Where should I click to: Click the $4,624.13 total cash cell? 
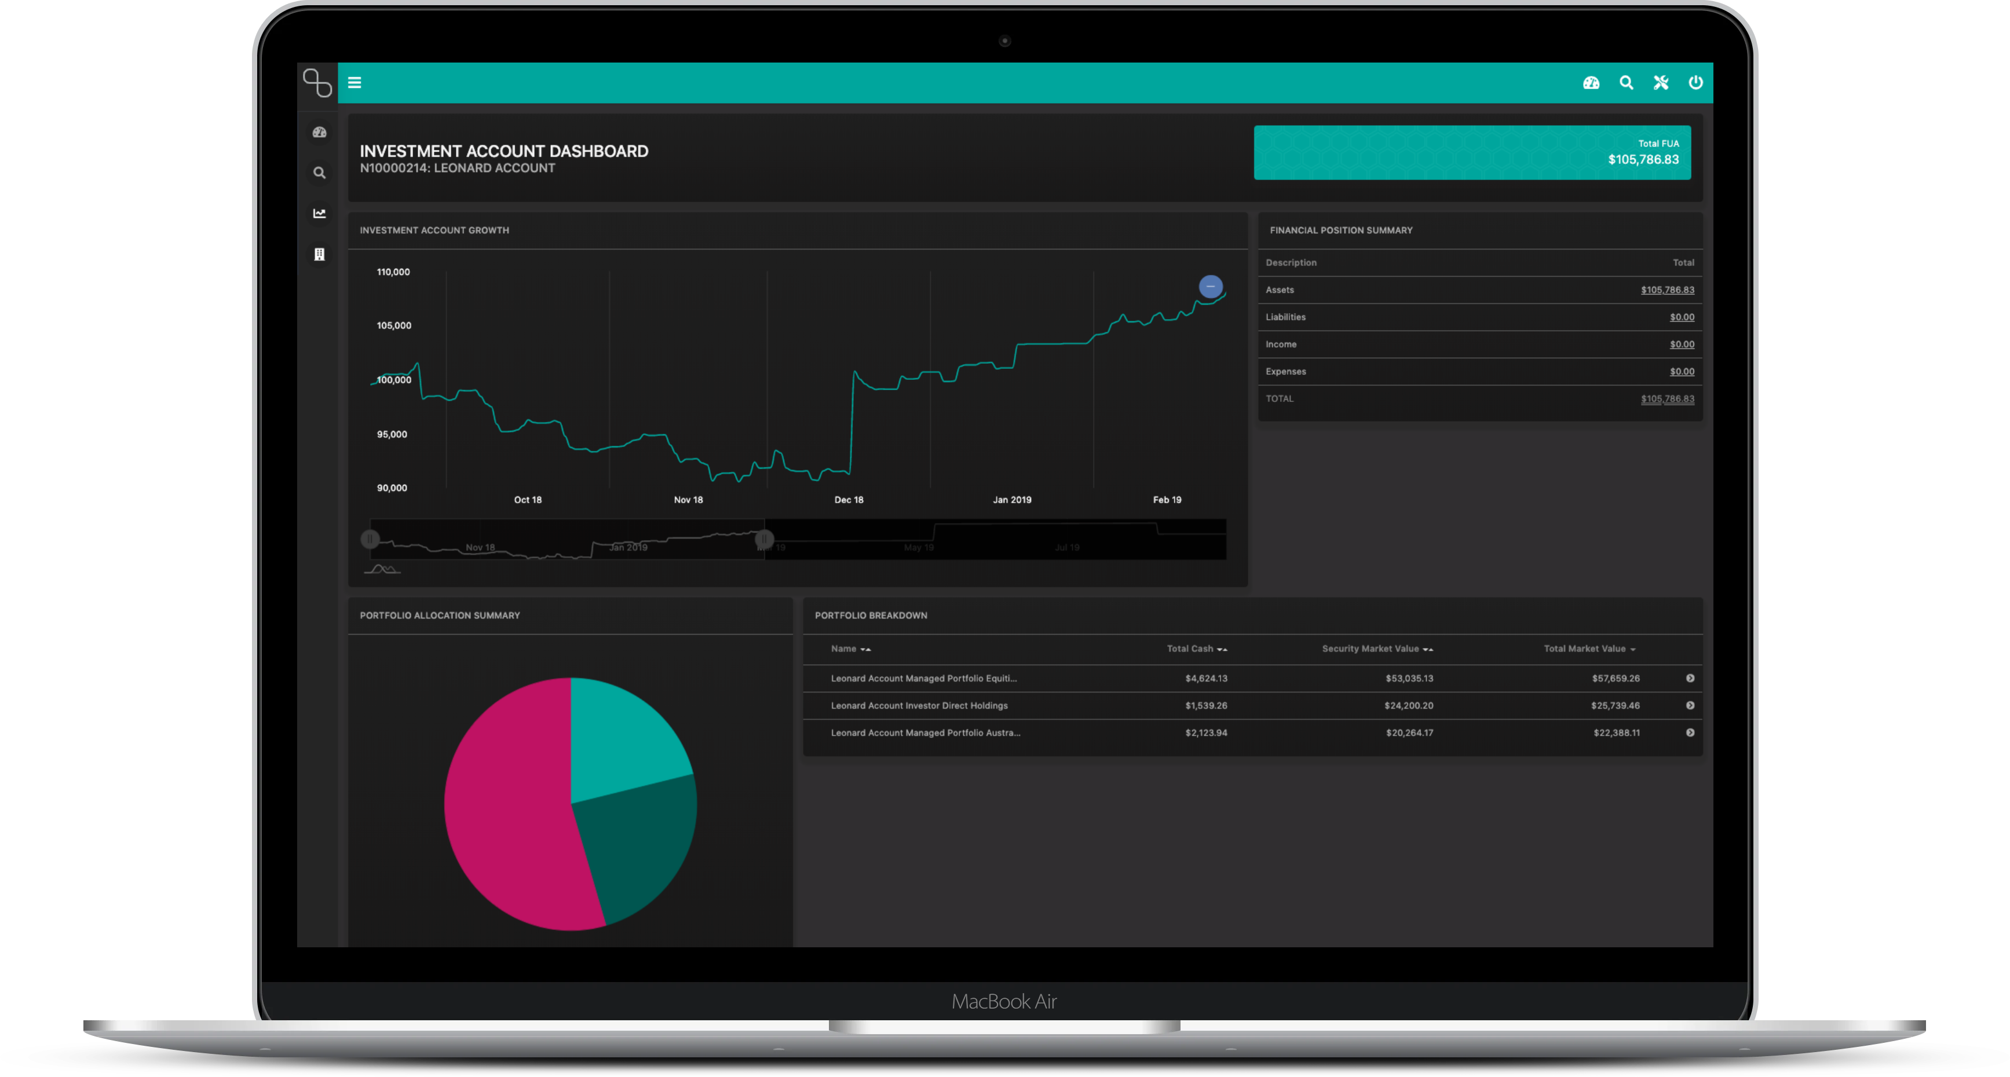(x=1205, y=679)
